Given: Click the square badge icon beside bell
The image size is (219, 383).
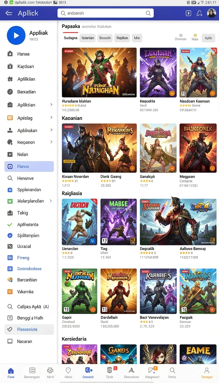Looking at the screenshot, I should 188,13.
